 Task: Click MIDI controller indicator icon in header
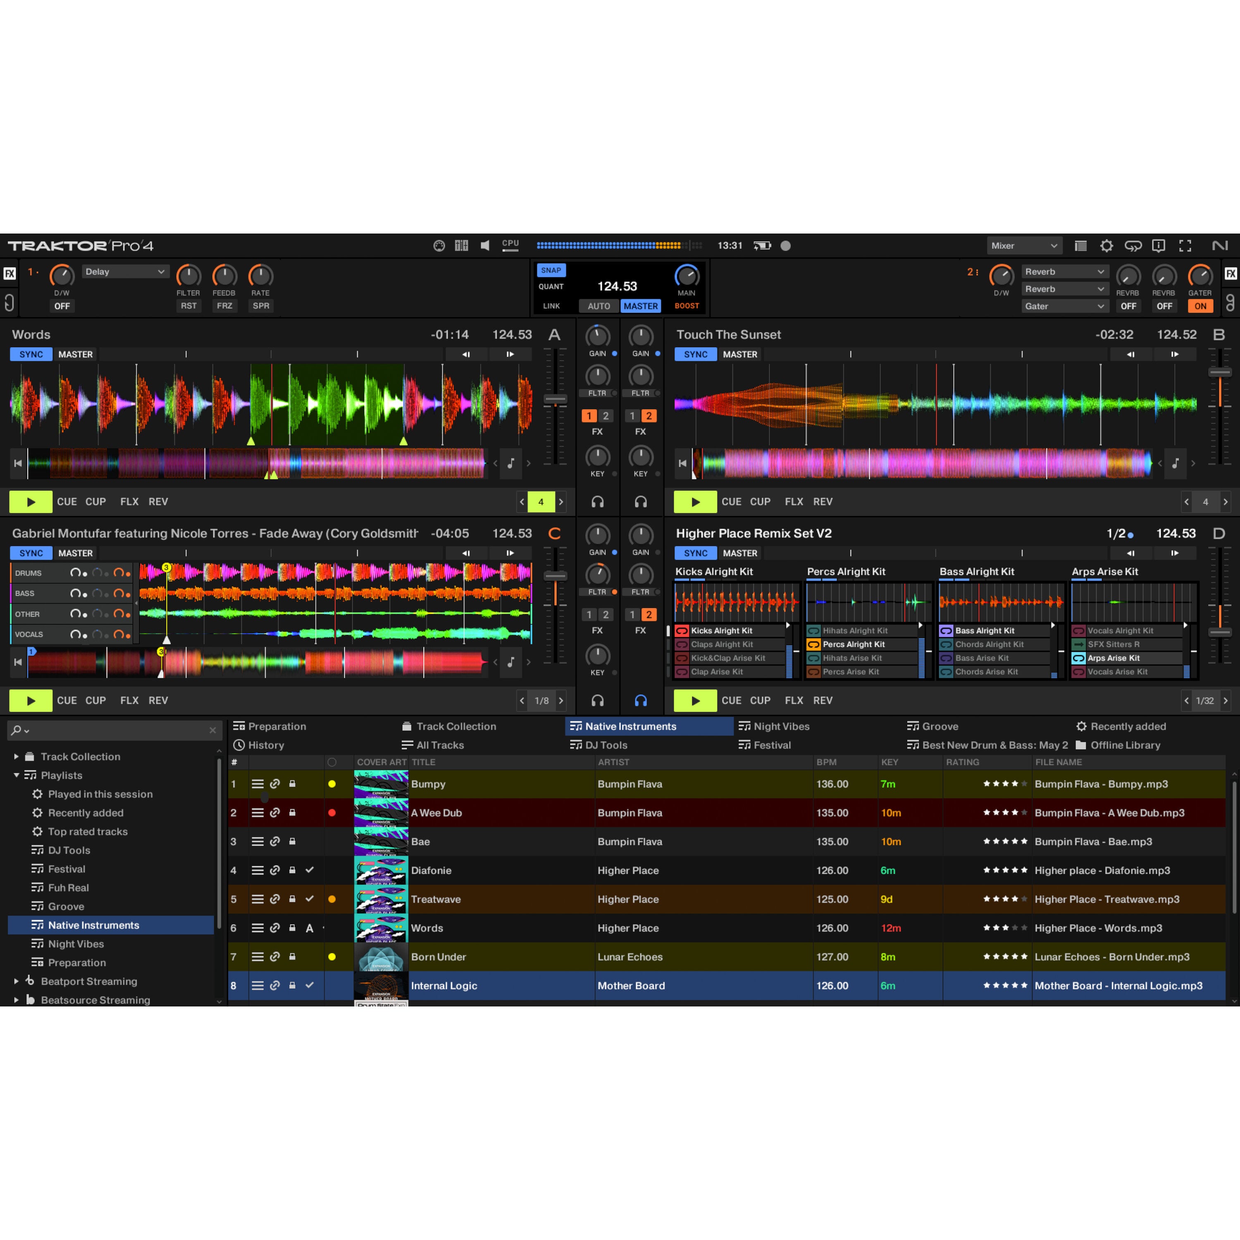tap(439, 246)
